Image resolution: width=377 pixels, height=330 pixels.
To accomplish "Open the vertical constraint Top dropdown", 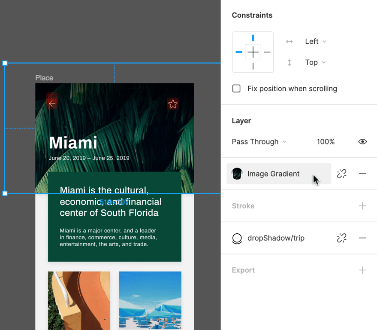I will coord(315,62).
